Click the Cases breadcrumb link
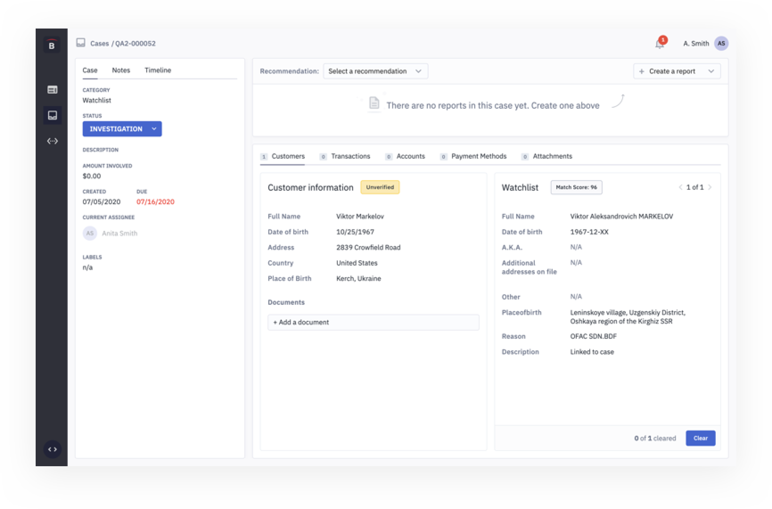Image resolution: width=772 pixels, height=509 pixels. (99, 43)
